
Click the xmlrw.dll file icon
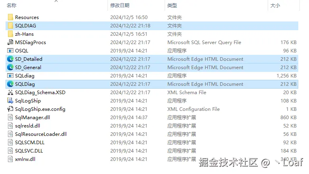tap(10, 159)
